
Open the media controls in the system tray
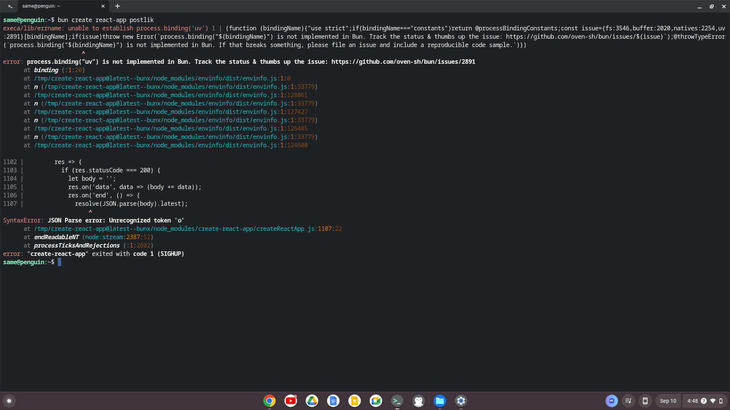point(628,401)
